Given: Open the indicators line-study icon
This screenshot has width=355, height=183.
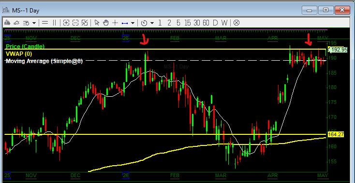Looking at the screenshot, I should pos(16,23).
